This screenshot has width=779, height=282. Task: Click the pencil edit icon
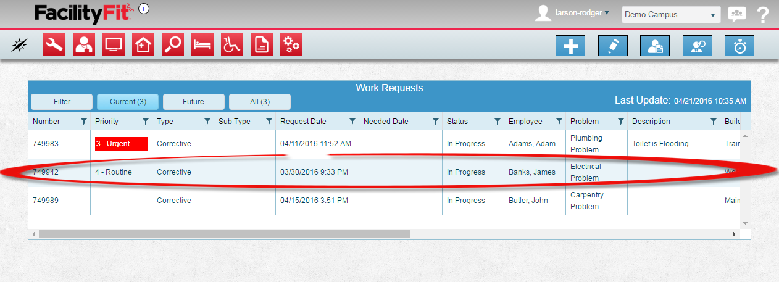[x=613, y=46]
